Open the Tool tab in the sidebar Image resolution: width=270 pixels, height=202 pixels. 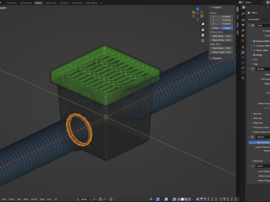click(237, 17)
